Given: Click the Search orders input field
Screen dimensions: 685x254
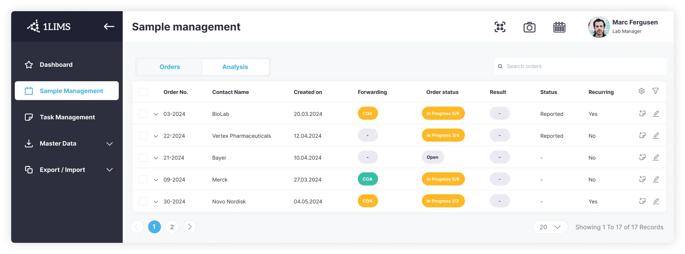Looking at the screenshot, I should tap(580, 66).
